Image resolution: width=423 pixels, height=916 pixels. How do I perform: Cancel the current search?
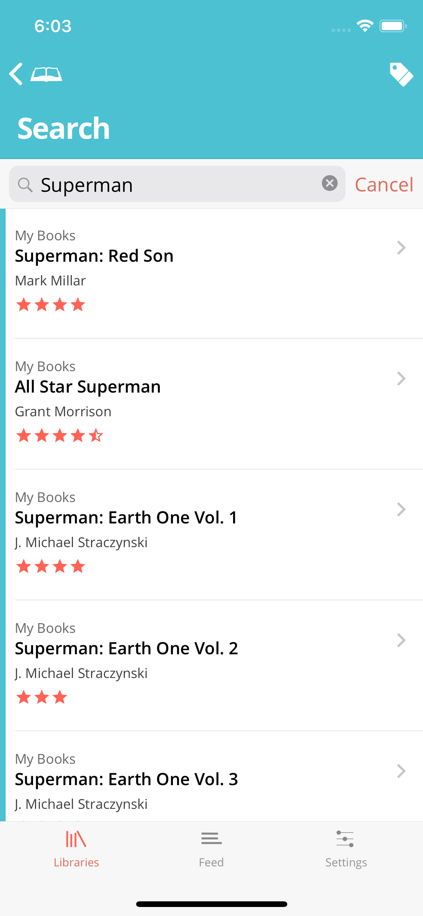[x=384, y=185]
